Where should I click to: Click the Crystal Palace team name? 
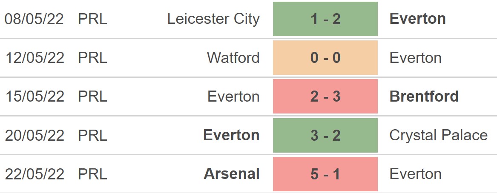[x=438, y=135]
